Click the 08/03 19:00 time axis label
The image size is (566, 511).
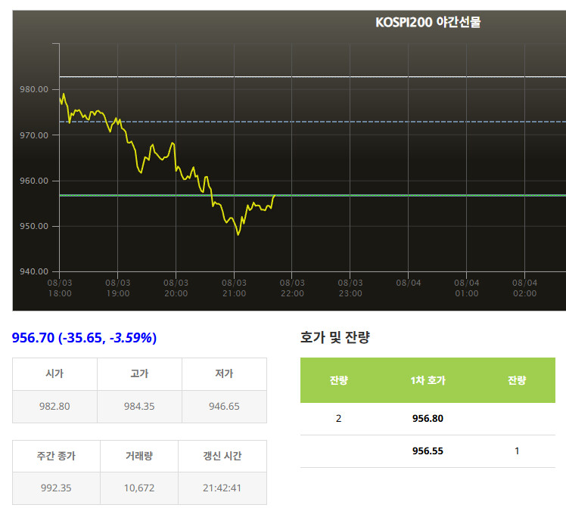(118, 288)
